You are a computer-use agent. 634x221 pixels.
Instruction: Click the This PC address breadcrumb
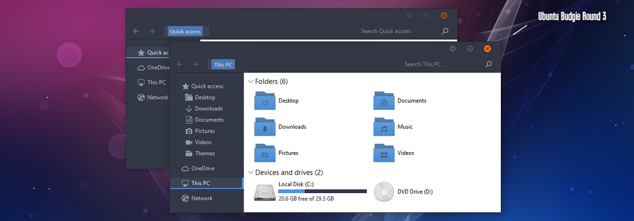[223, 65]
